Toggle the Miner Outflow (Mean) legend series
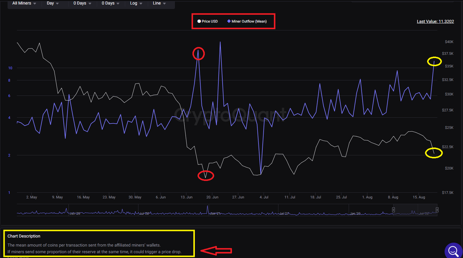Viewport: 463px width, 258px height. click(x=247, y=21)
